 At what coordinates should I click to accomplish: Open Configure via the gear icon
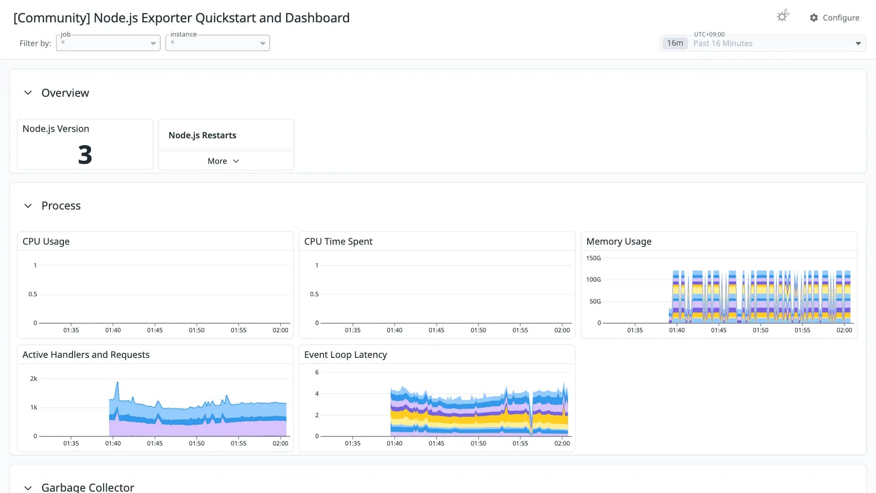pyautogui.click(x=814, y=18)
